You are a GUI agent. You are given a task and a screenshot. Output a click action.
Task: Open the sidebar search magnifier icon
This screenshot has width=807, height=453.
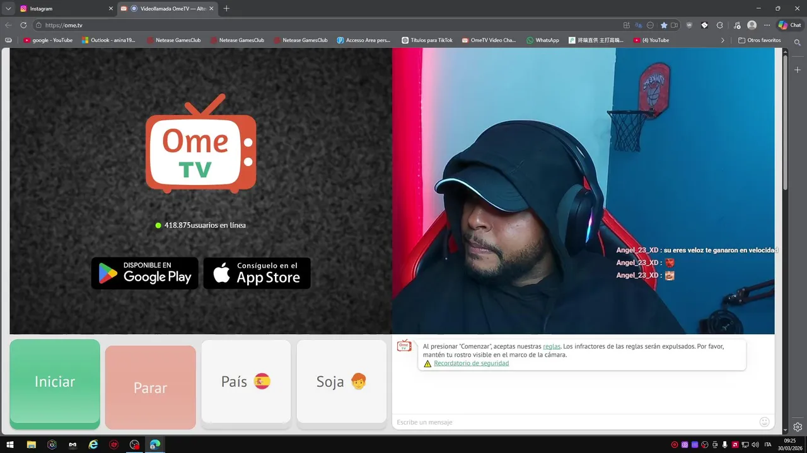[798, 43]
